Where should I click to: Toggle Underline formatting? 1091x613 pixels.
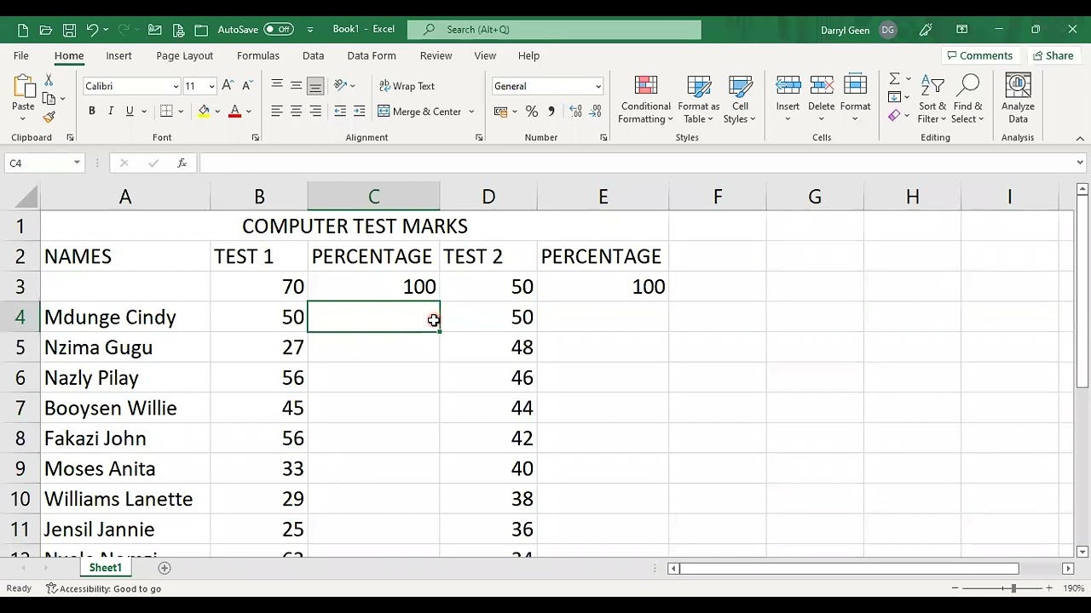click(130, 112)
